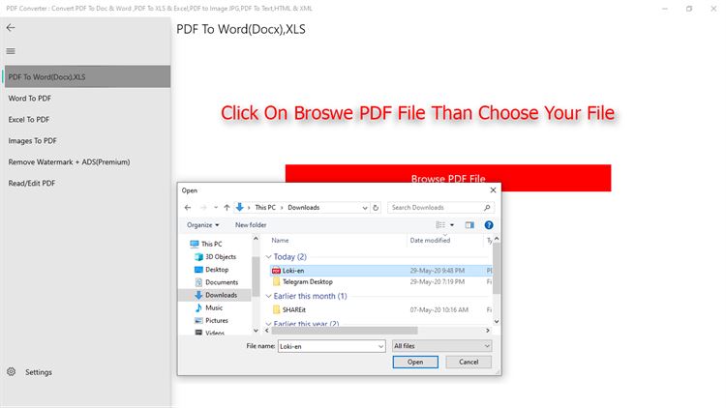Go forward in Open dialog navigation
This screenshot has height=408, width=726.
click(x=203, y=208)
